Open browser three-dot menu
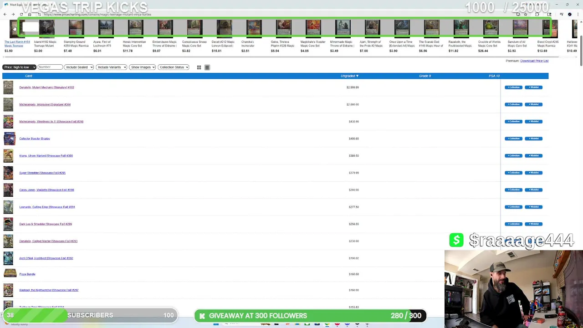Screen dimensions: 583x328 pos(578,15)
